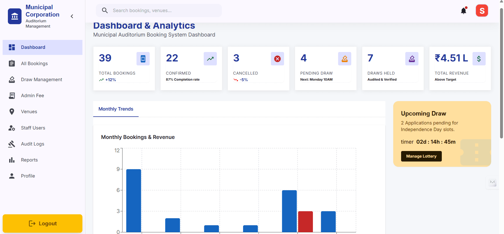Click the Next: Monday 10AM text
The image size is (504, 234).
[316, 80]
